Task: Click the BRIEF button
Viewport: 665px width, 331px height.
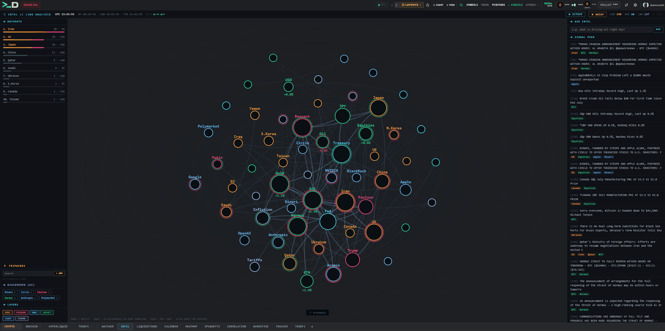Action: (598, 14)
